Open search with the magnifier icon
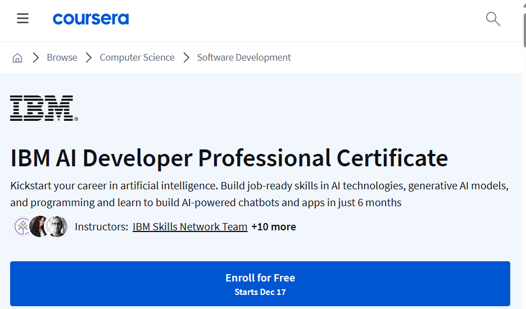The image size is (526, 309). 493,19
